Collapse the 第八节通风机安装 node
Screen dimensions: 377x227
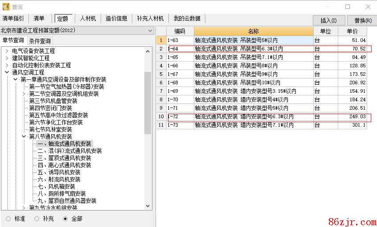click(x=24, y=136)
